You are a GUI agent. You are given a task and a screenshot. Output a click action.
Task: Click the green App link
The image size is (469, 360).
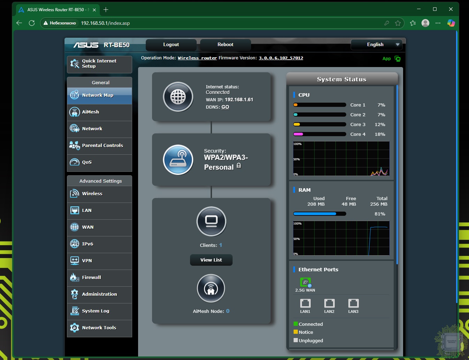coord(386,59)
